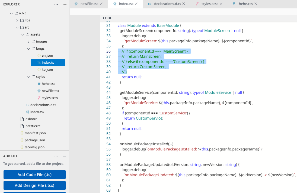Screen dimensions: 297x193
Task: Click the Add Design File (.tsx) button
Action: [x=34, y=185]
